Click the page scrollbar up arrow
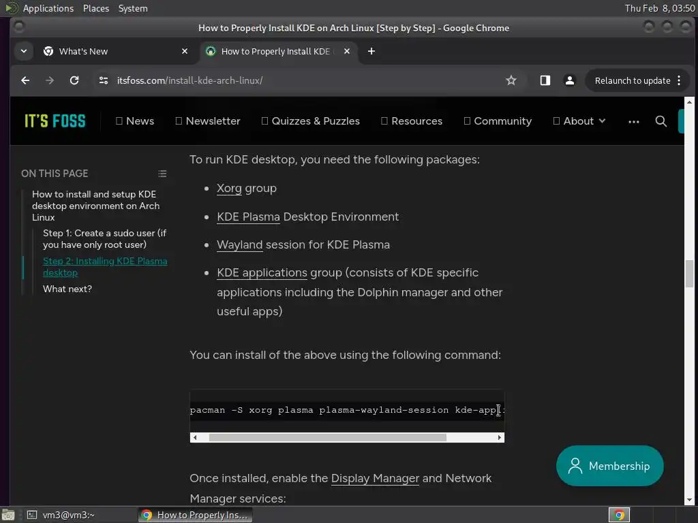This screenshot has height=523, width=698. [x=689, y=102]
